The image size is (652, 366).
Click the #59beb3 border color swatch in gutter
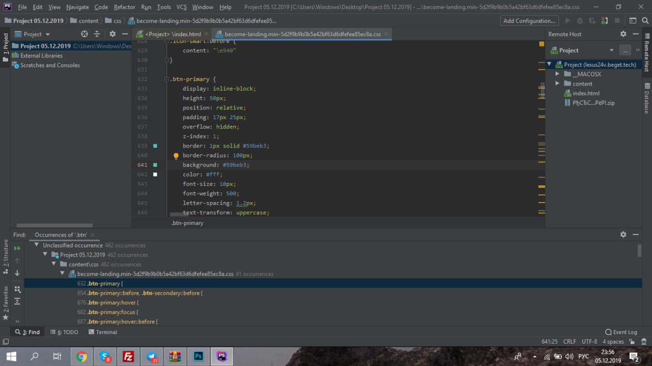point(155,146)
